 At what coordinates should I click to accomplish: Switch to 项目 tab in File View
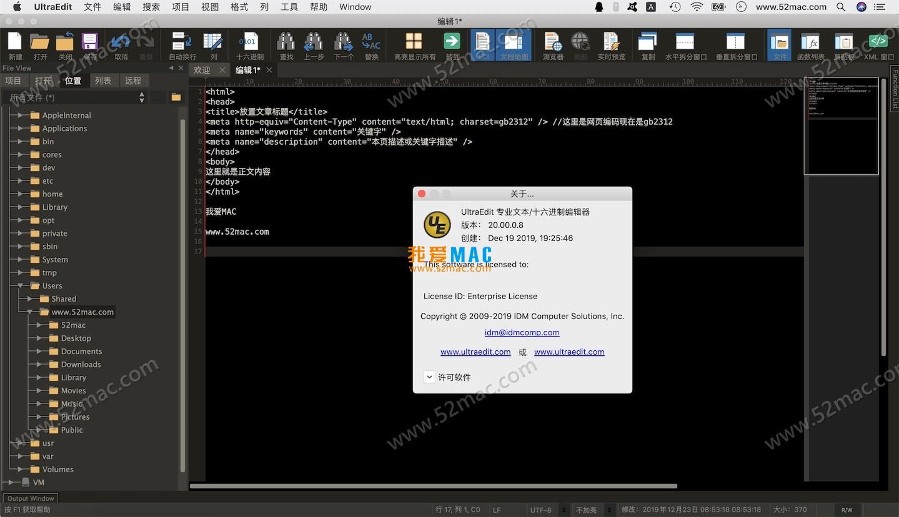point(13,81)
